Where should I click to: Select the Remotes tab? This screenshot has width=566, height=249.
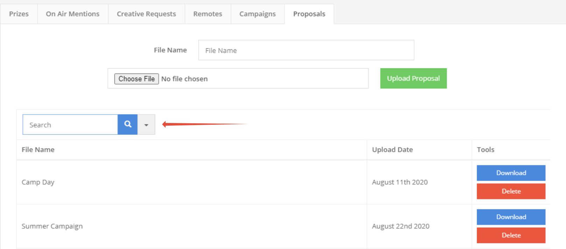click(208, 14)
